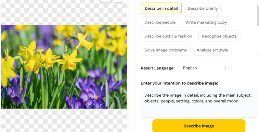The image size is (260, 132).
Task: Choose "Describe outfit & fashion" option
Action: [168, 36]
